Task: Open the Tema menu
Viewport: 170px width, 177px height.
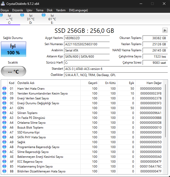Action: pyautogui.click(x=40, y=10)
